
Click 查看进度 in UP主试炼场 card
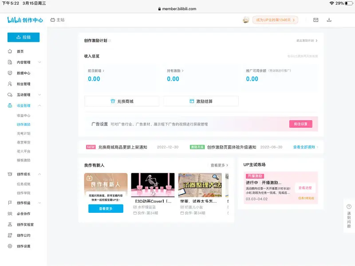tap(305, 188)
